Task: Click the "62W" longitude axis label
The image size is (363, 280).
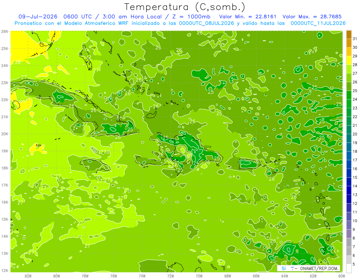Action: [x=313, y=276]
